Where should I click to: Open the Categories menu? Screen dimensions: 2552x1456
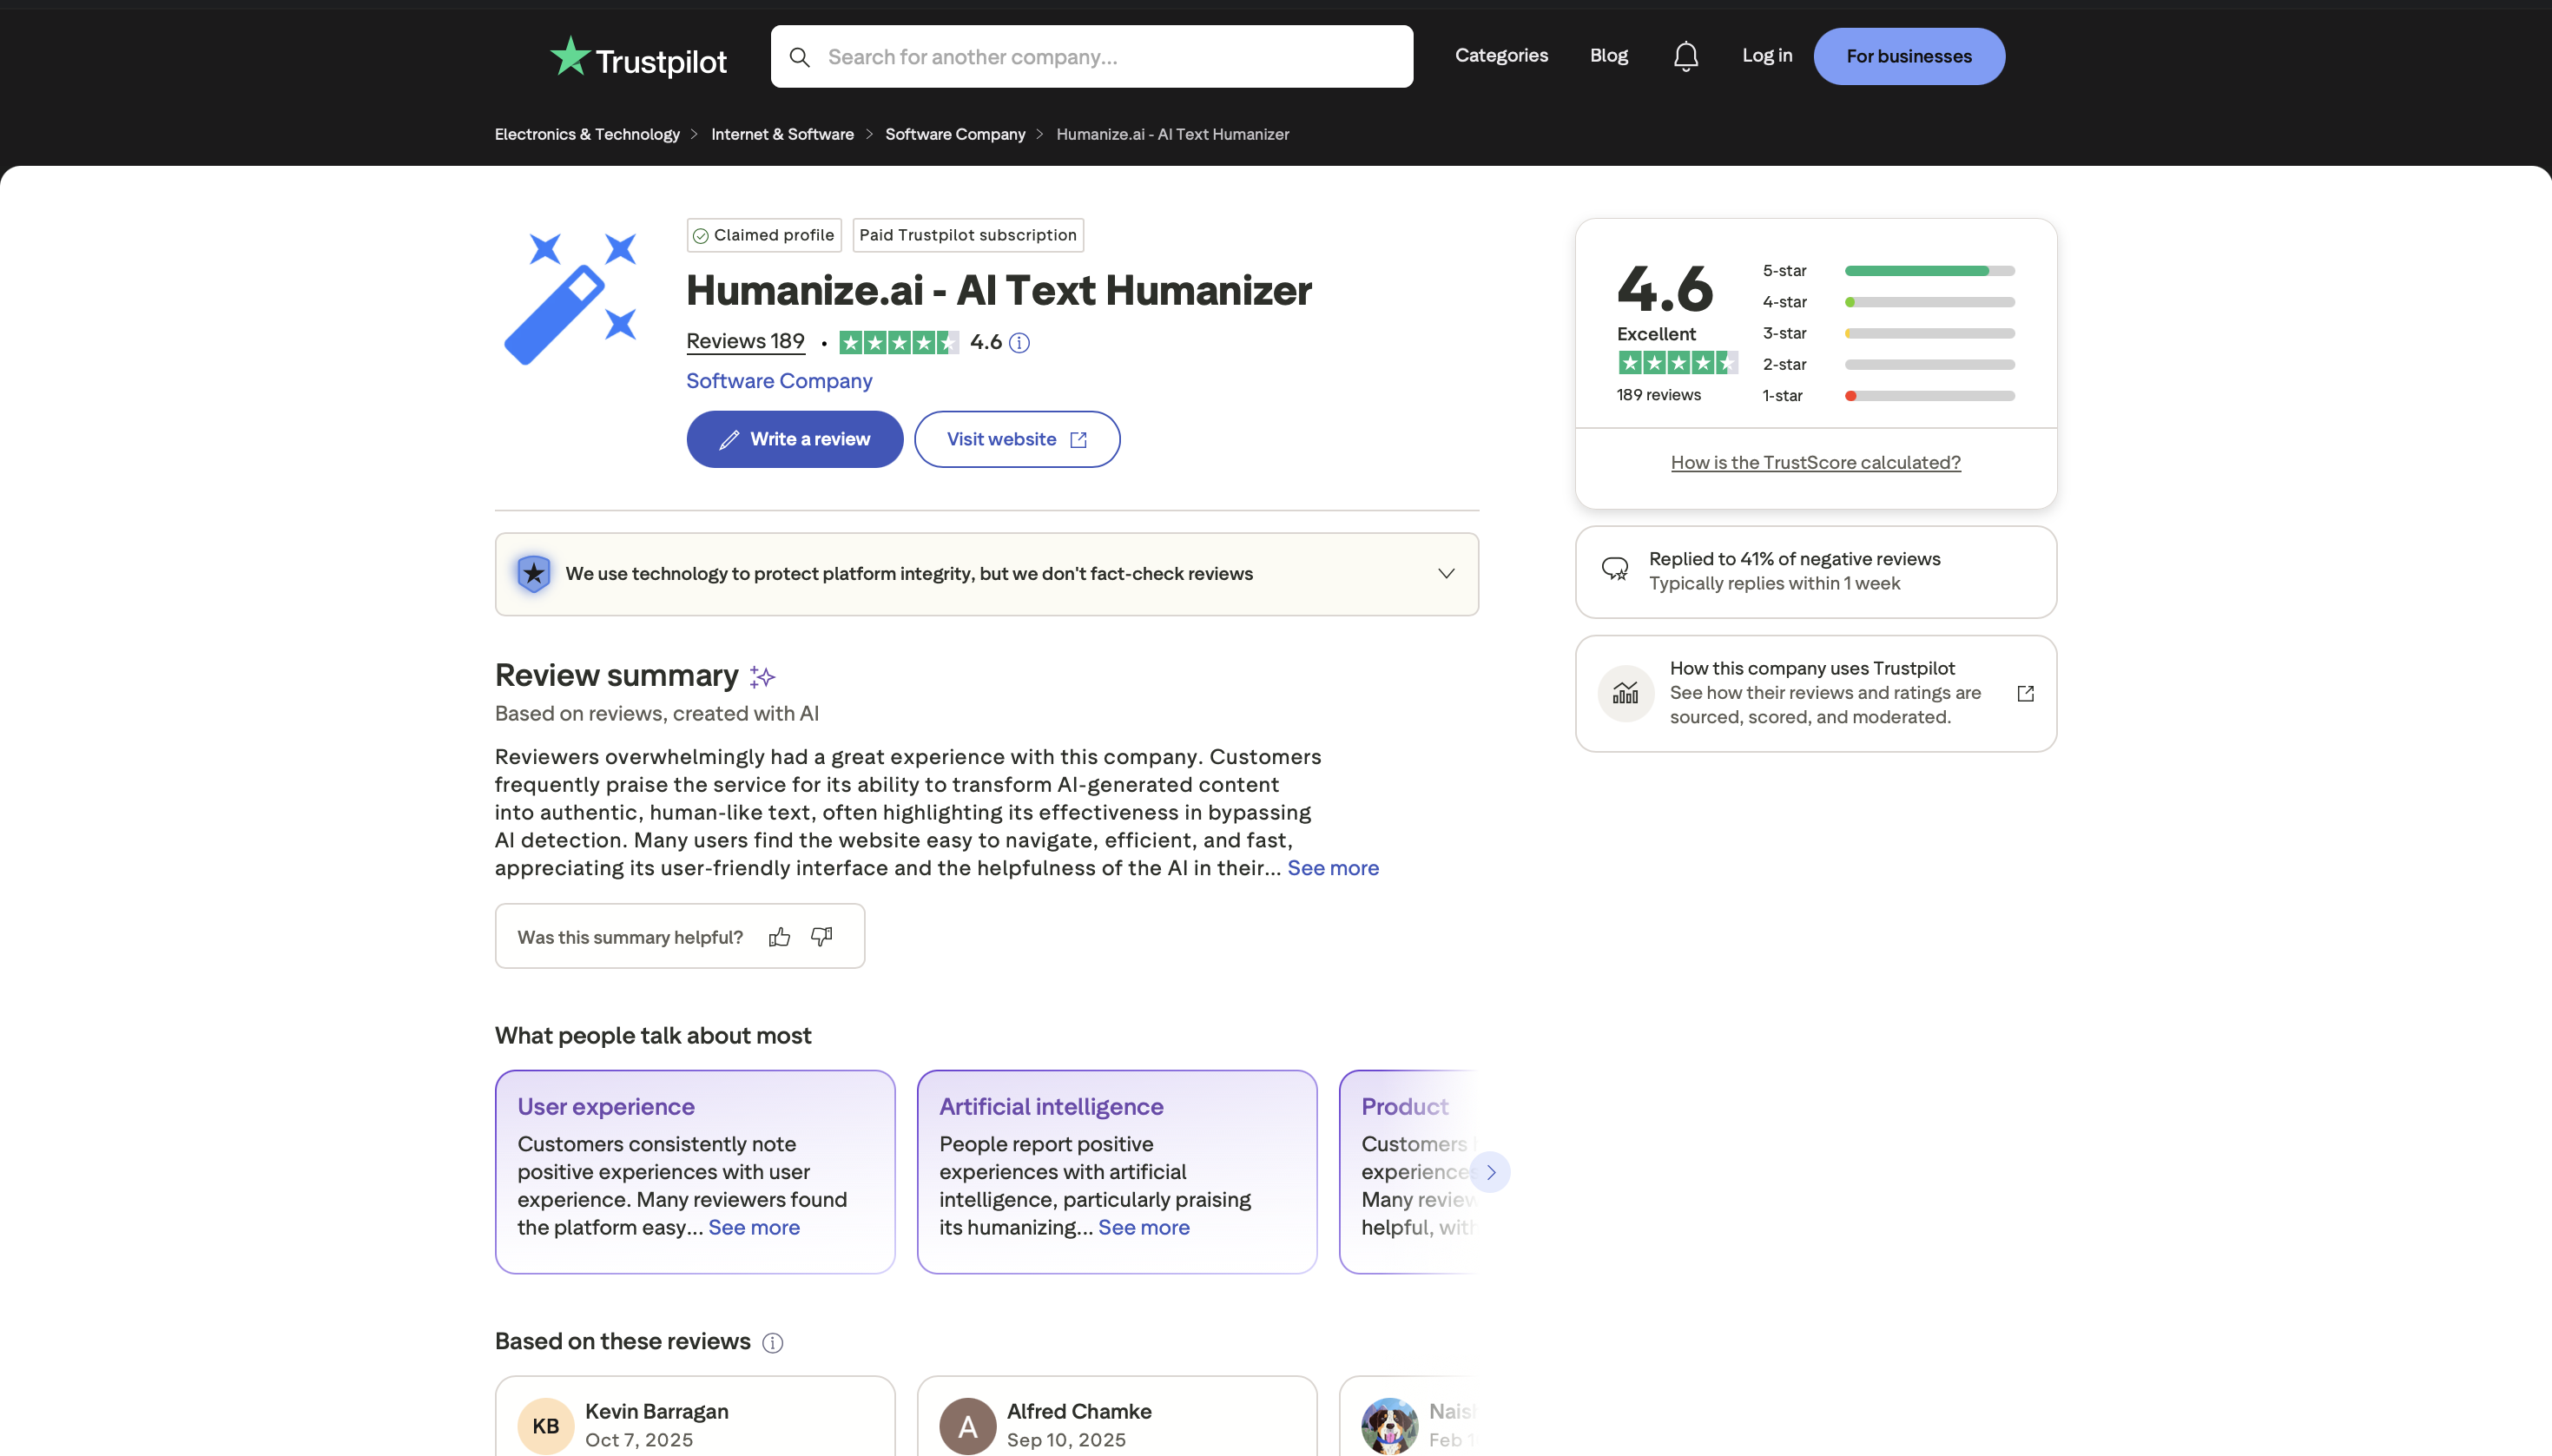[x=1501, y=55]
